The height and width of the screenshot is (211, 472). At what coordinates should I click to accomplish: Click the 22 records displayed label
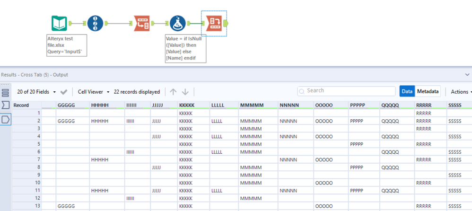(x=137, y=92)
